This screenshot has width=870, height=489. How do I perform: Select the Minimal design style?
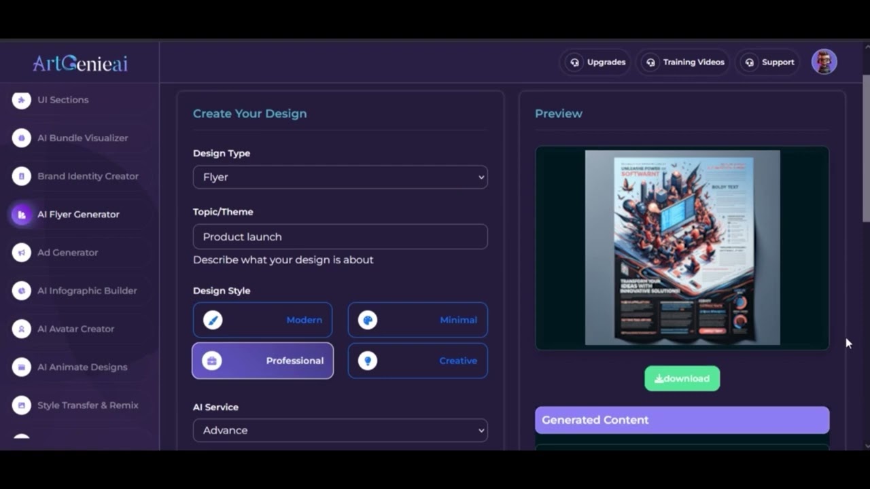point(417,320)
